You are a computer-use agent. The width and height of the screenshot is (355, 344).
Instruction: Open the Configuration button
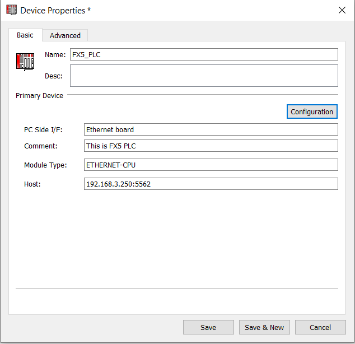click(x=312, y=111)
